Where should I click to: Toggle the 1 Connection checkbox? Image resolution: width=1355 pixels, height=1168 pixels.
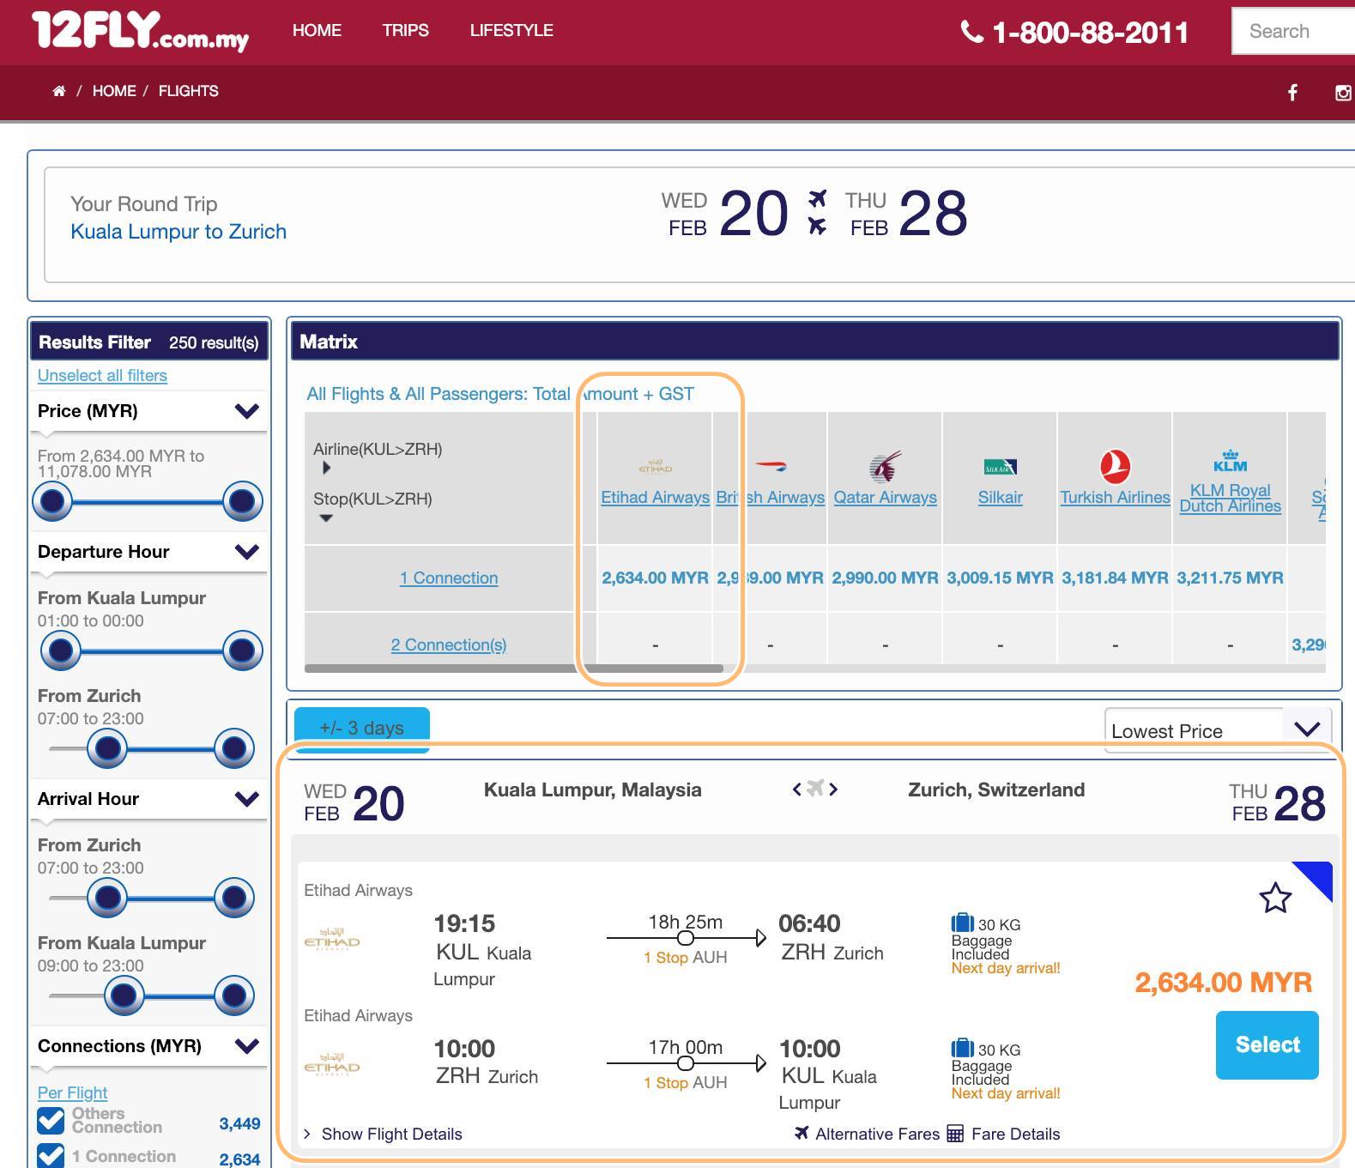51,1155
